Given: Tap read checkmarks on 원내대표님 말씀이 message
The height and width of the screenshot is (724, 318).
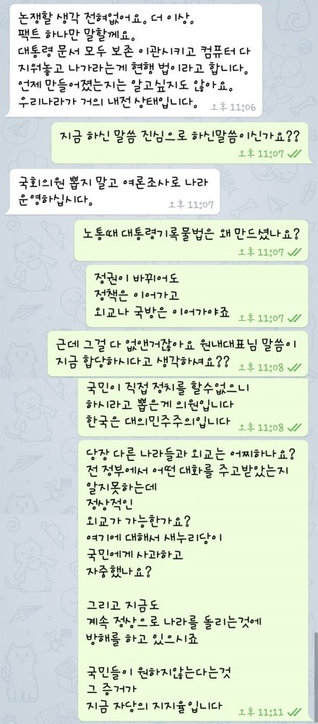Looking at the screenshot, I should (x=293, y=368).
